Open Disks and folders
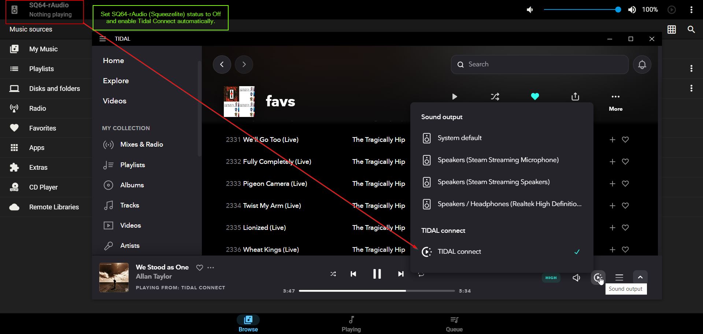Image resolution: width=703 pixels, height=334 pixels. pyautogui.click(x=46, y=89)
